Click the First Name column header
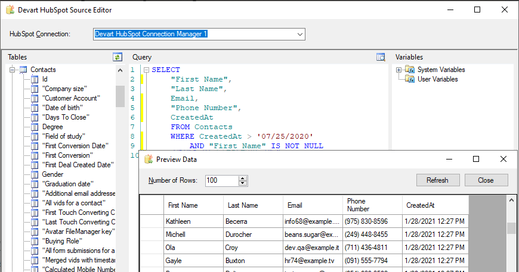The height and width of the screenshot is (272, 519). tap(194, 205)
